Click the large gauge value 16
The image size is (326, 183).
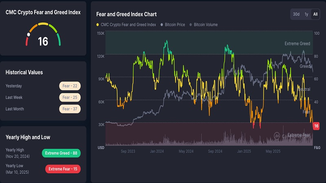coord(43,41)
